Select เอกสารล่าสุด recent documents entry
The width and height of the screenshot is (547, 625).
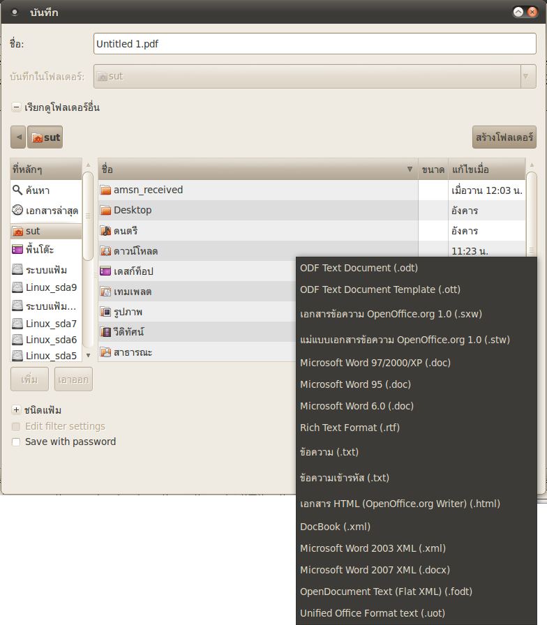(x=46, y=210)
